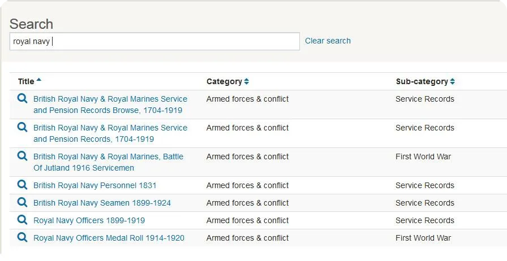507x261 pixels.
Task: Click First World War in Jutland row
Action: pyautogui.click(x=423, y=156)
